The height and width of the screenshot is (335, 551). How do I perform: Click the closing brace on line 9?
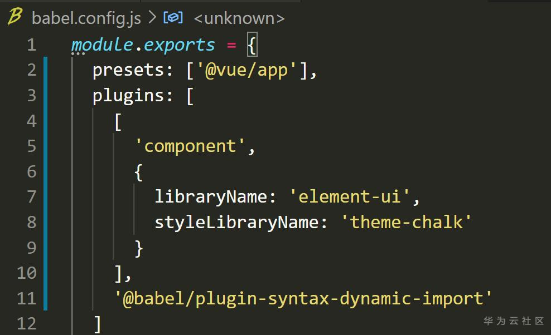coord(138,248)
